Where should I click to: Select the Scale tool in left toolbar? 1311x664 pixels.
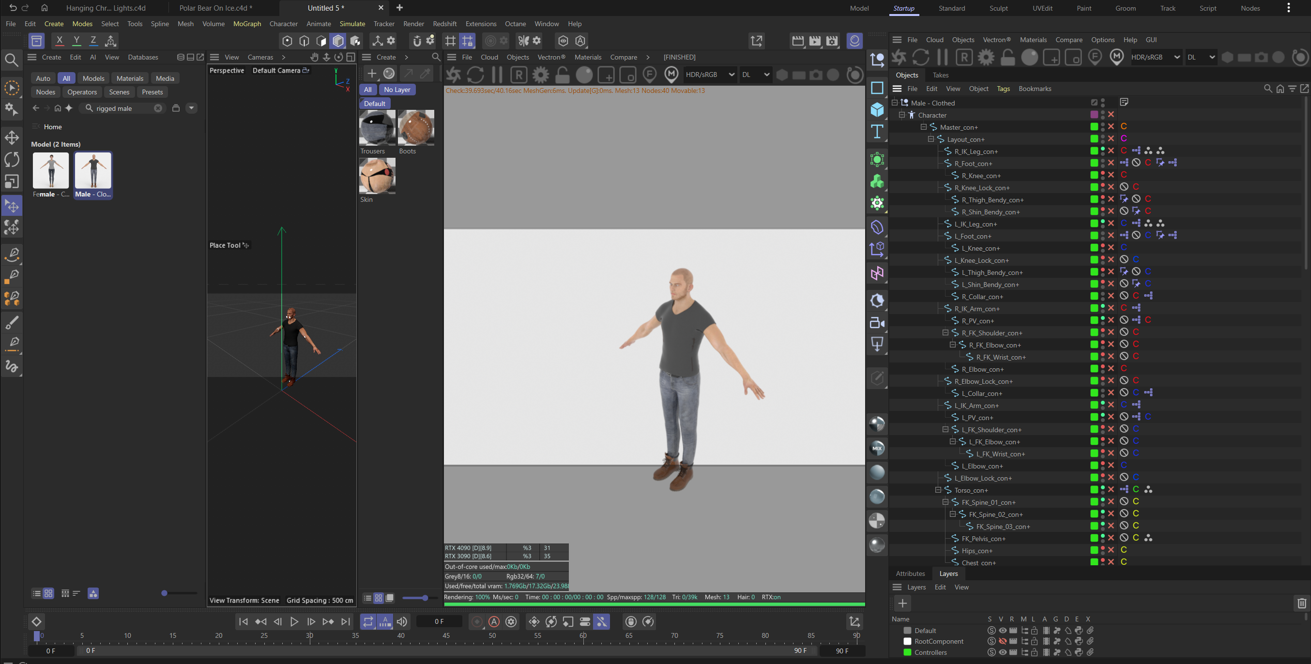(x=12, y=181)
